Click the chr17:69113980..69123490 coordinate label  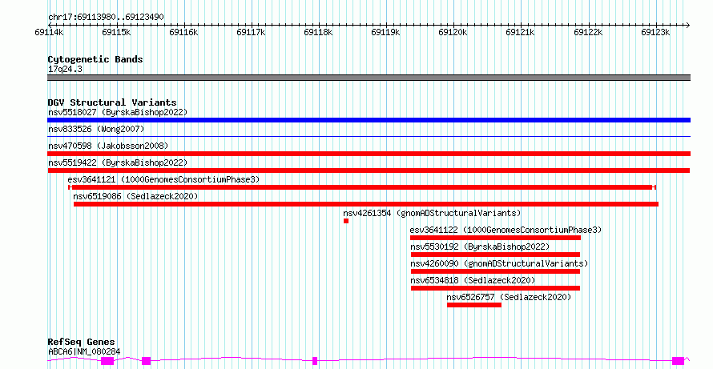(x=106, y=18)
